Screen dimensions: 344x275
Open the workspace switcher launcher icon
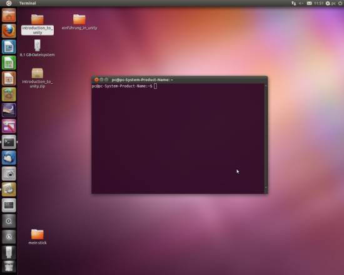point(9,205)
